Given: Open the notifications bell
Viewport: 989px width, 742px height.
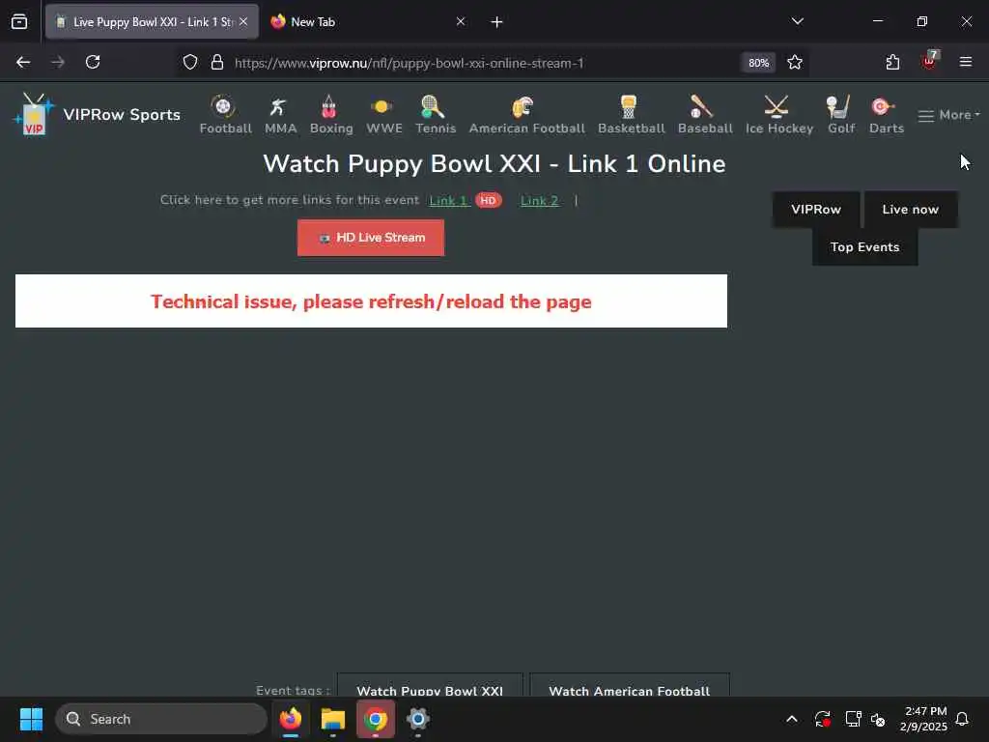Looking at the screenshot, I should coord(962,719).
